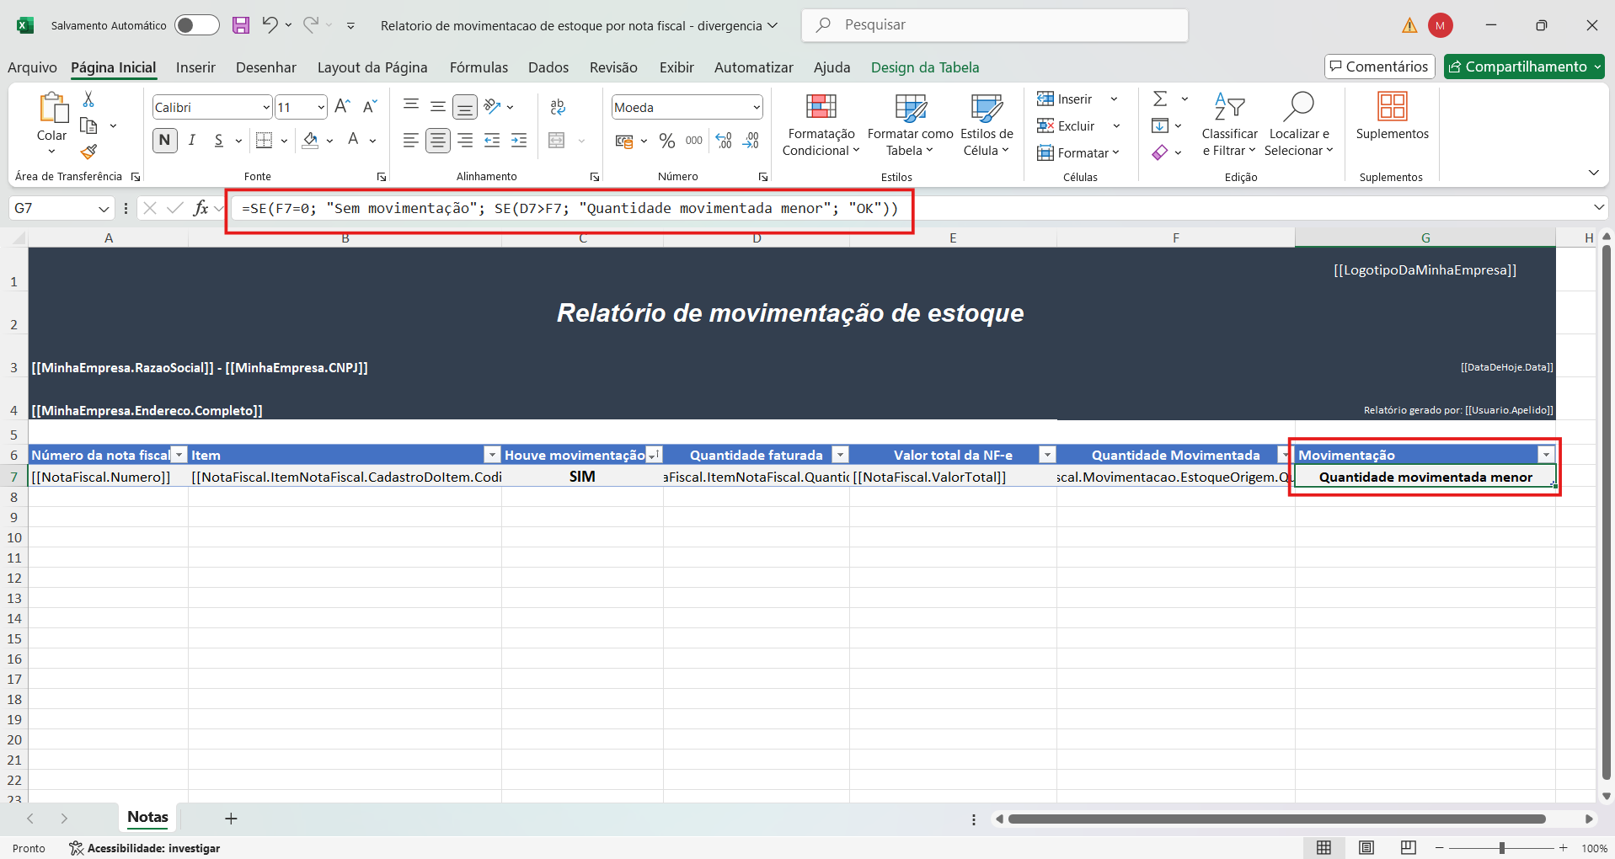Image resolution: width=1615 pixels, height=859 pixels.
Task: Open Formatação Condicional button
Action: pyautogui.click(x=821, y=125)
